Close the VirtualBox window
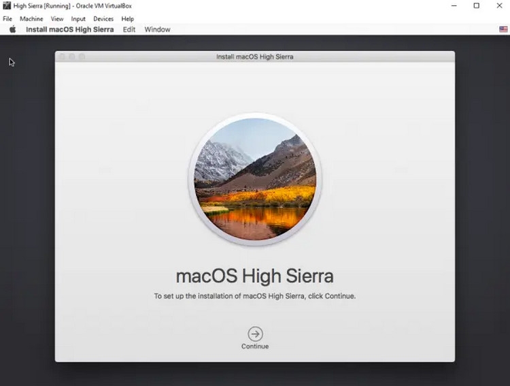This screenshot has height=386, width=510. [499, 5]
